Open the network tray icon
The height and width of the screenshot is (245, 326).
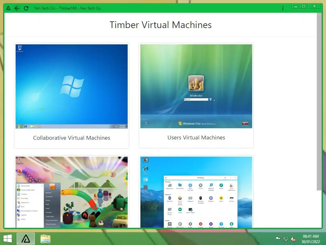point(286,239)
